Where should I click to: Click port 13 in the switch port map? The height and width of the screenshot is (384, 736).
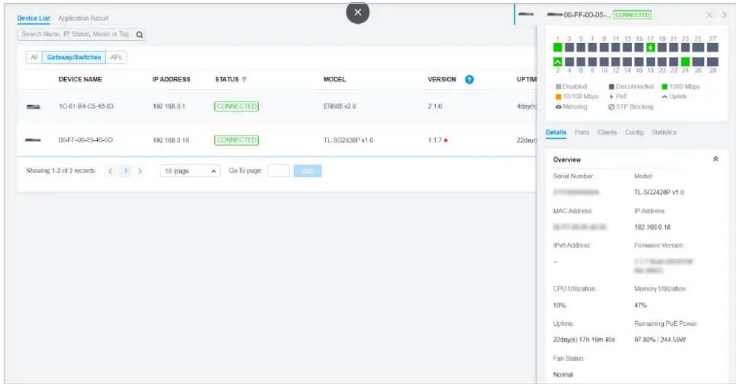(627, 48)
